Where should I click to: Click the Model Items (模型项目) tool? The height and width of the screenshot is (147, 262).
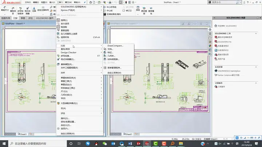(13, 11)
